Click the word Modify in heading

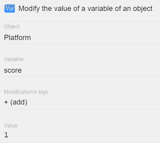(x=29, y=8)
